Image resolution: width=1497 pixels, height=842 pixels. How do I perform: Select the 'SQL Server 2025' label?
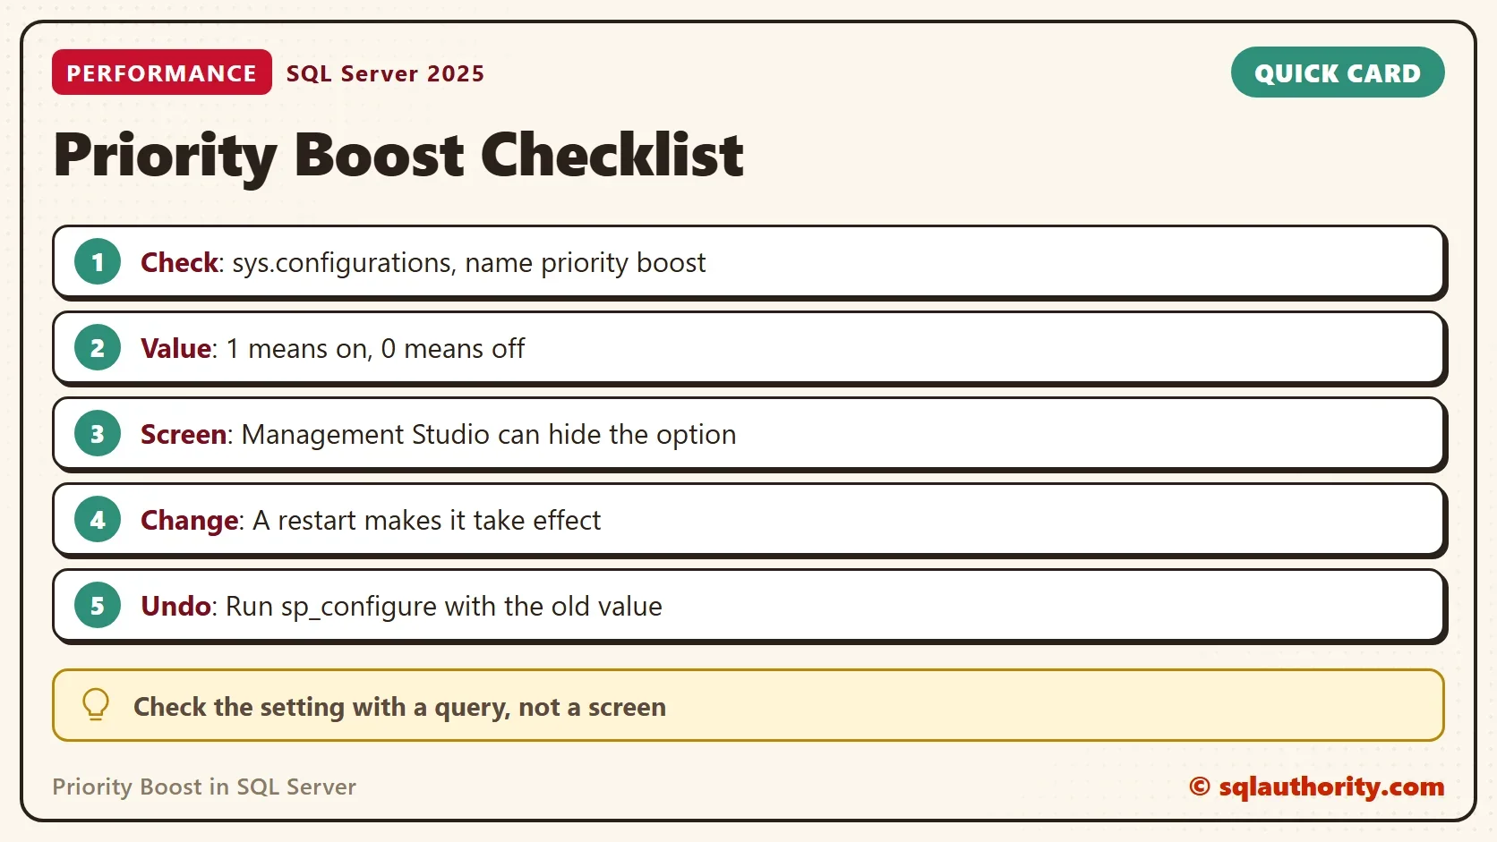385,73
